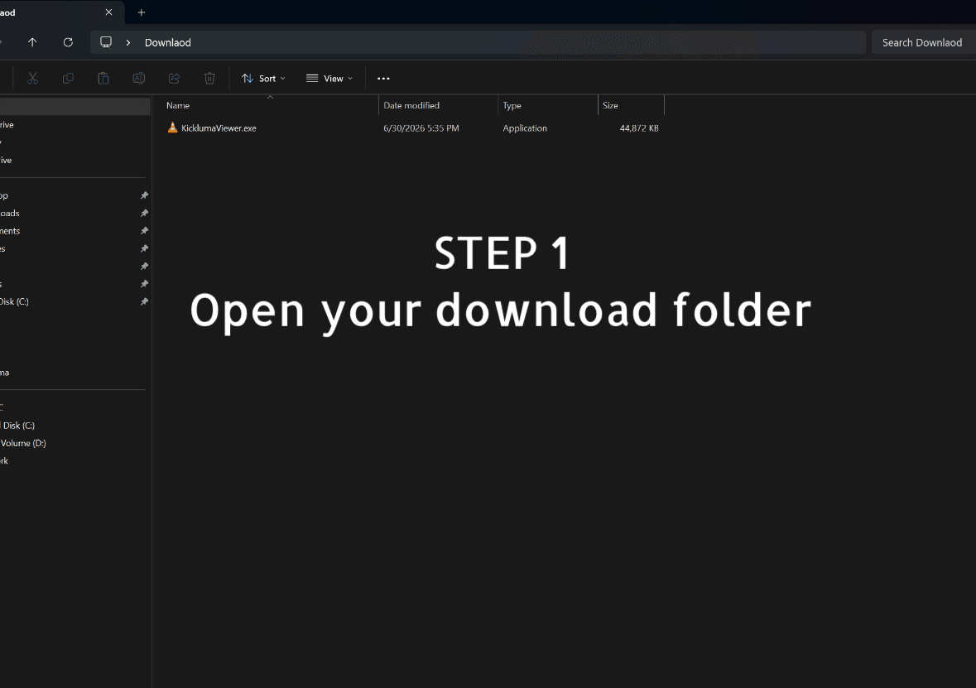Click the Delete trash icon
976x688 pixels.
point(209,78)
